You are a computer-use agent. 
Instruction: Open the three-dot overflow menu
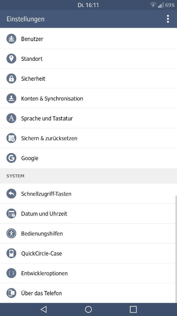point(168,19)
